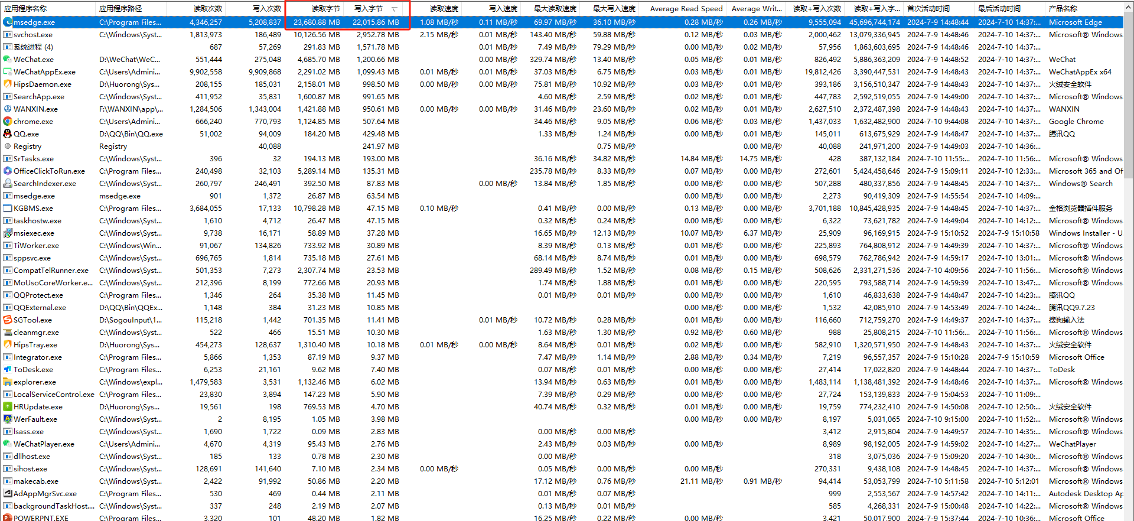The image size is (1134, 521).
Task: Click the msedge.exe Edge icon in first row
Action: 8,22
